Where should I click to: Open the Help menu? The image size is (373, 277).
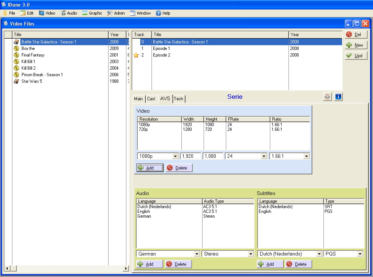tap(163, 13)
